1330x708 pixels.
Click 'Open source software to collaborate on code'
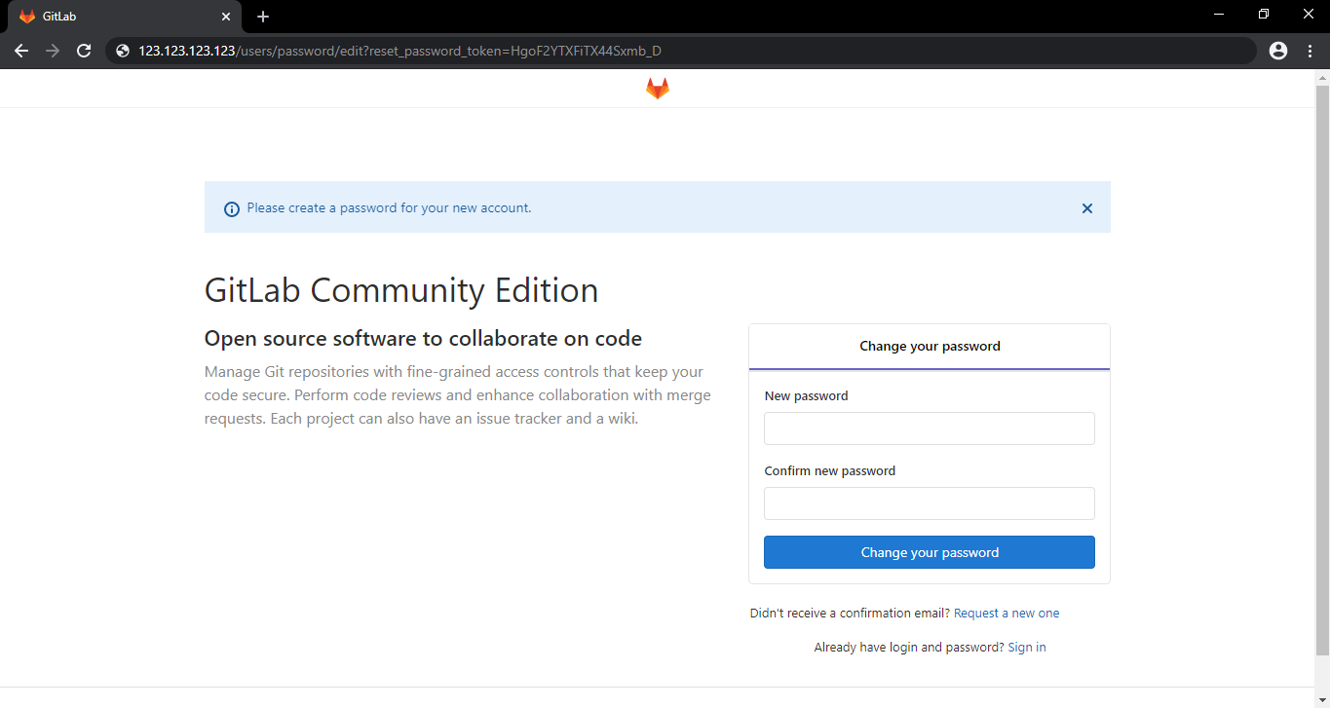[423, 339]
